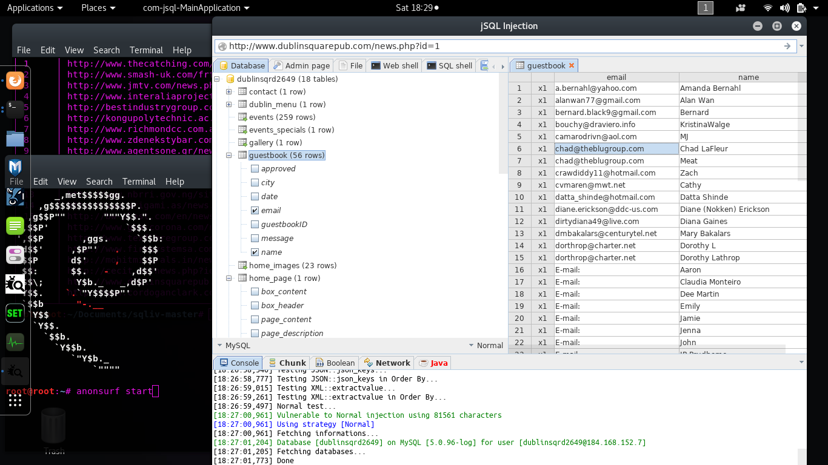828x465 pixels.
Task: Open the Boolean tab
Action: pos(334,363)
